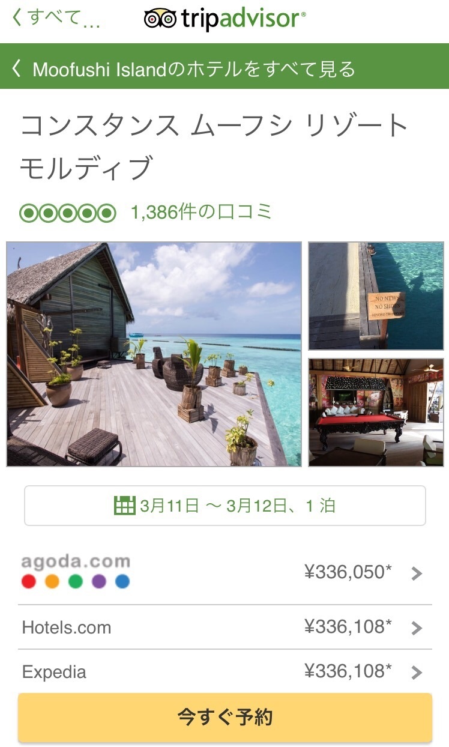
Task: Select the Expedia booking option
Action: 225,672
